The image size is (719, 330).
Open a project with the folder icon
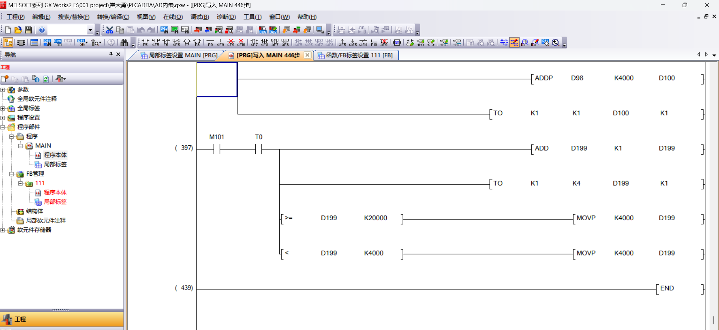(18, 30)
